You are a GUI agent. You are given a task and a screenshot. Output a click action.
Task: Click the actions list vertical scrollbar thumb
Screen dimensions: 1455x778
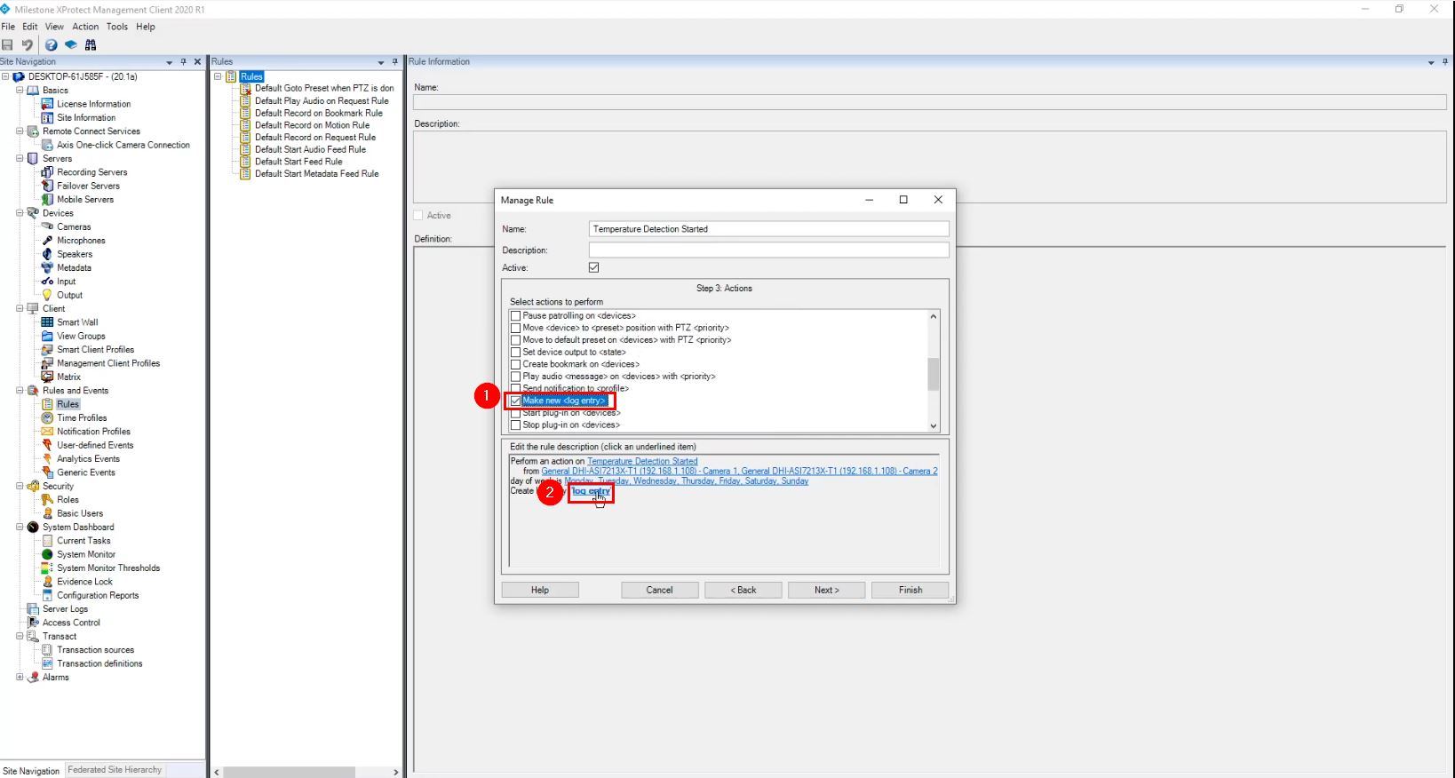933,374
